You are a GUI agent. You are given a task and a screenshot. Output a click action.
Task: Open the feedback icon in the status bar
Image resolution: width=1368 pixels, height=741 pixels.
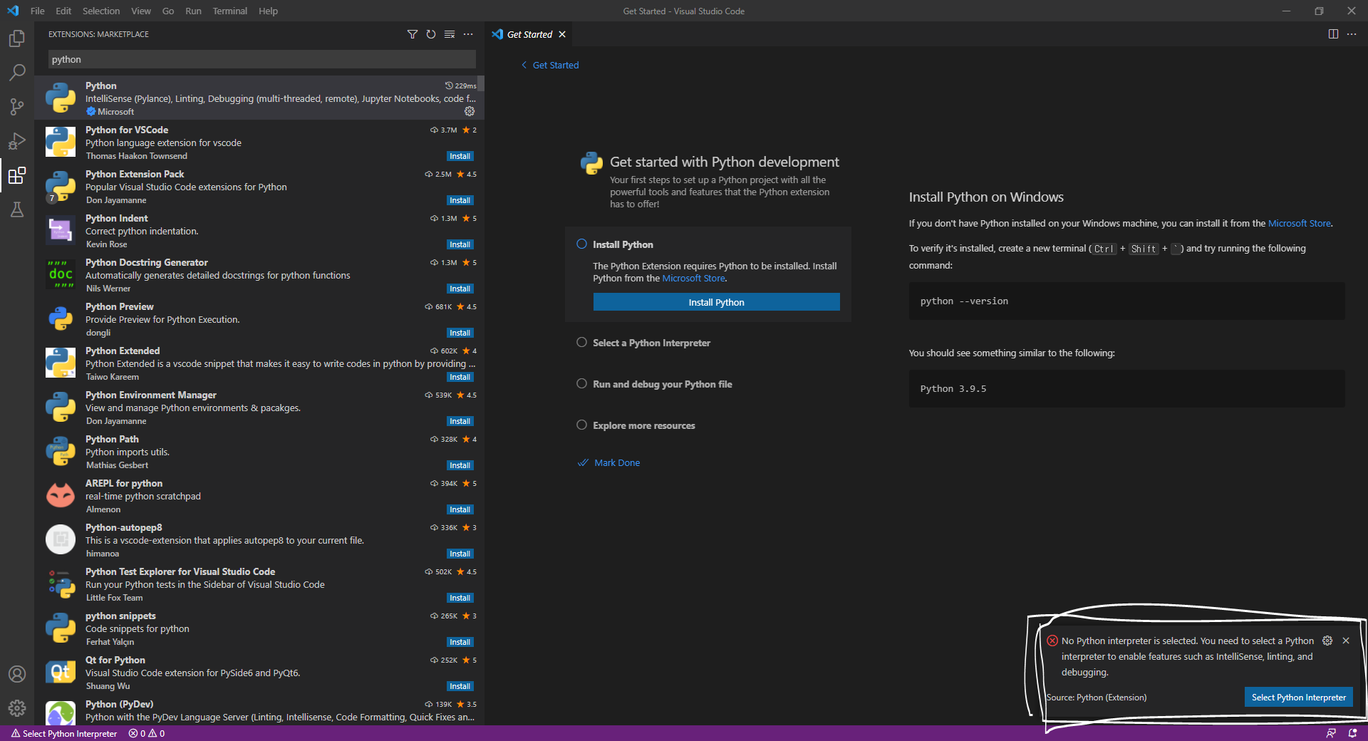(1331, 733)
